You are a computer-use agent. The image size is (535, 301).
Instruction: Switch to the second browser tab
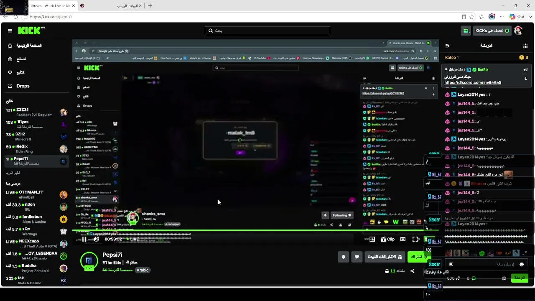point(111,5)
